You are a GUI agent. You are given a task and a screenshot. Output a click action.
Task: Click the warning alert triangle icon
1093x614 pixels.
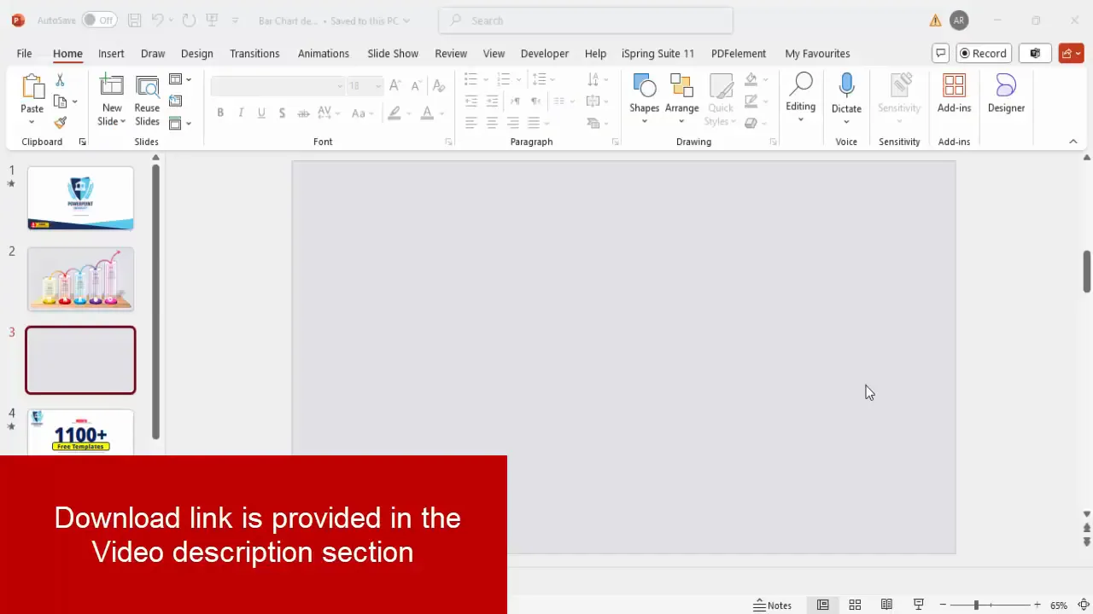click(x=936, y=20)
